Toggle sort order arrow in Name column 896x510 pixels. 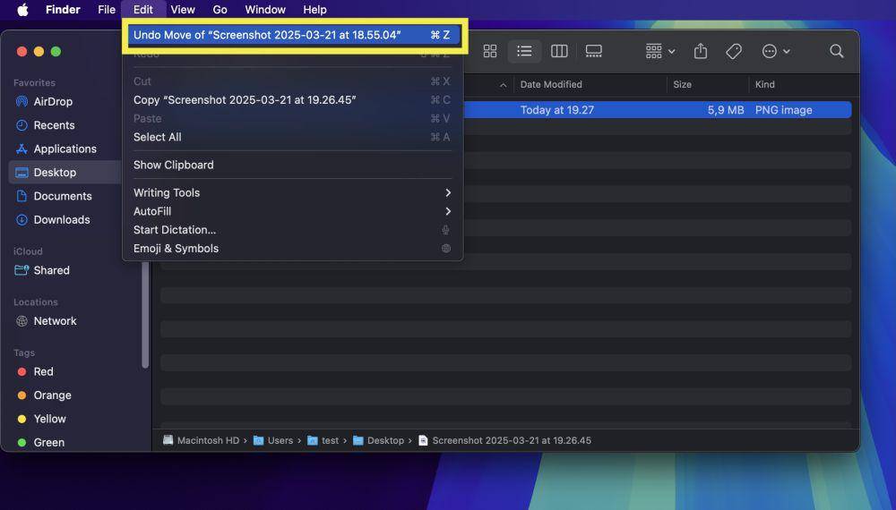pyautogui.click(x=503, y=85)
